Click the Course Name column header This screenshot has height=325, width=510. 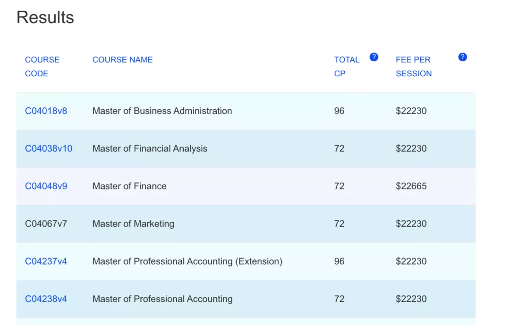pos(122,60)
